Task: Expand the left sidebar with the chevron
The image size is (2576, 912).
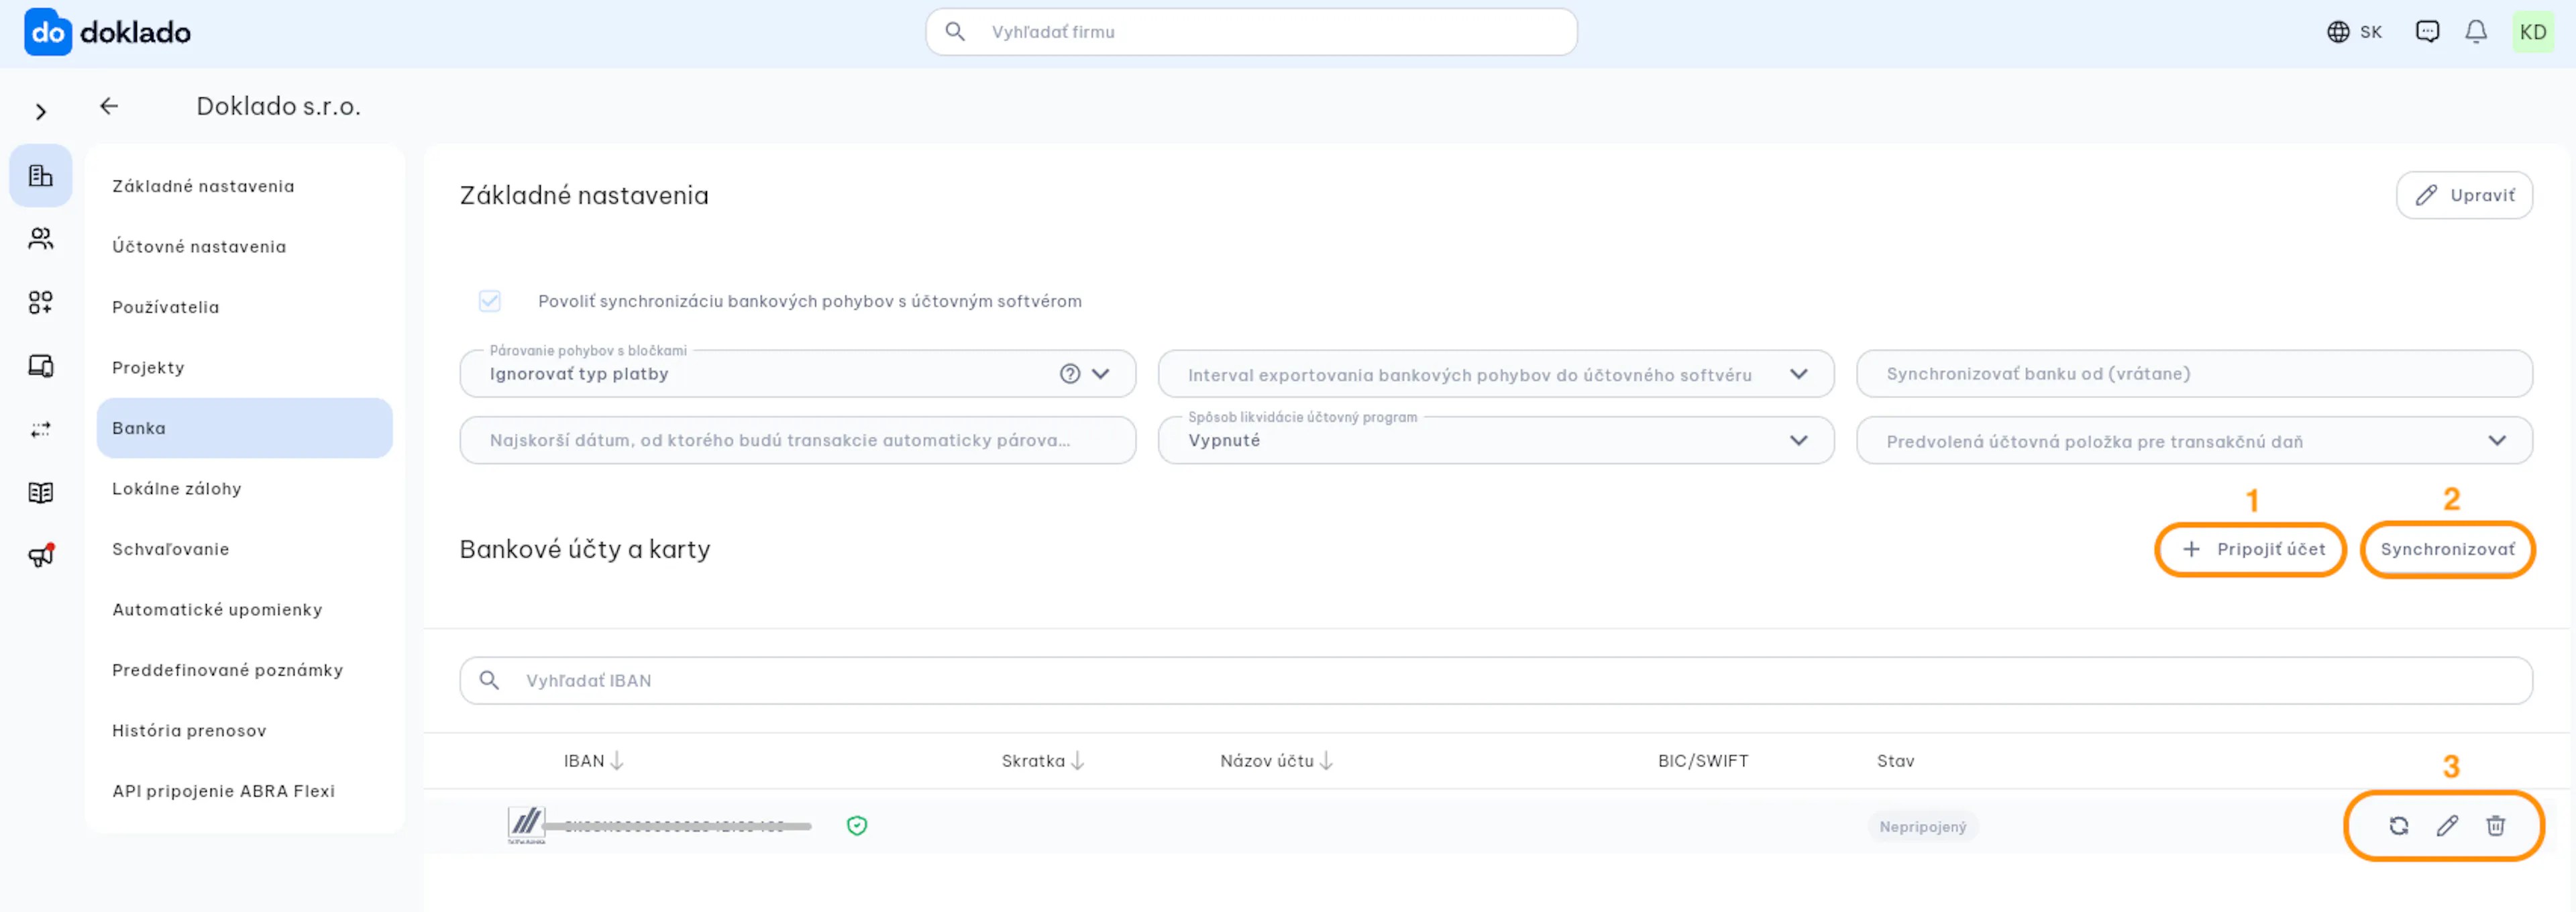Action: click(41, 112)
